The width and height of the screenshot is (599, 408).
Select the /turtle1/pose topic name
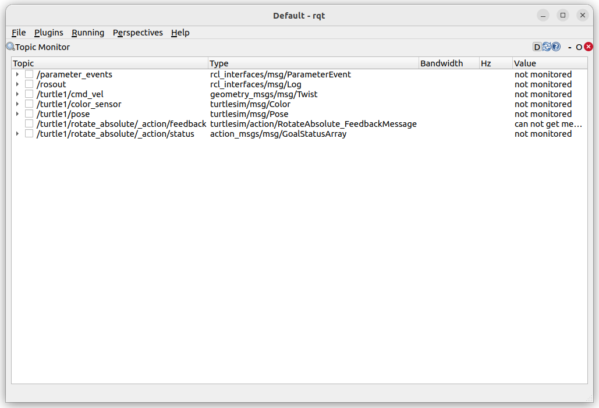(x=63, y=114)
